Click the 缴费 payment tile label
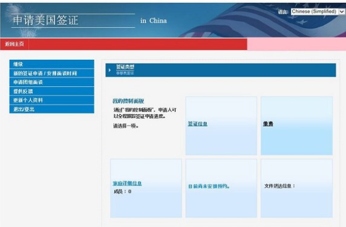Viewport: 346px width, 227px height. pos(268,124)
